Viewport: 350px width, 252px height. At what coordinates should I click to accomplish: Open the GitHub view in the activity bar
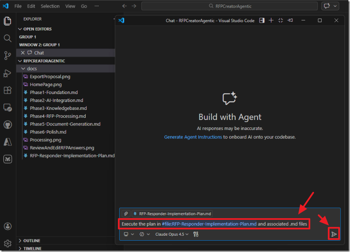pos(8,125)
